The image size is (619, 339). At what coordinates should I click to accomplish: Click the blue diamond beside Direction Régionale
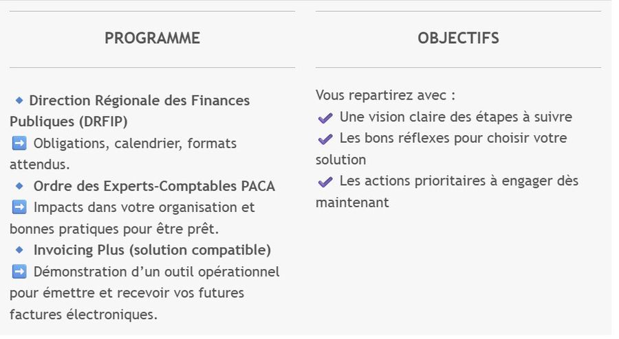[19, 100]
